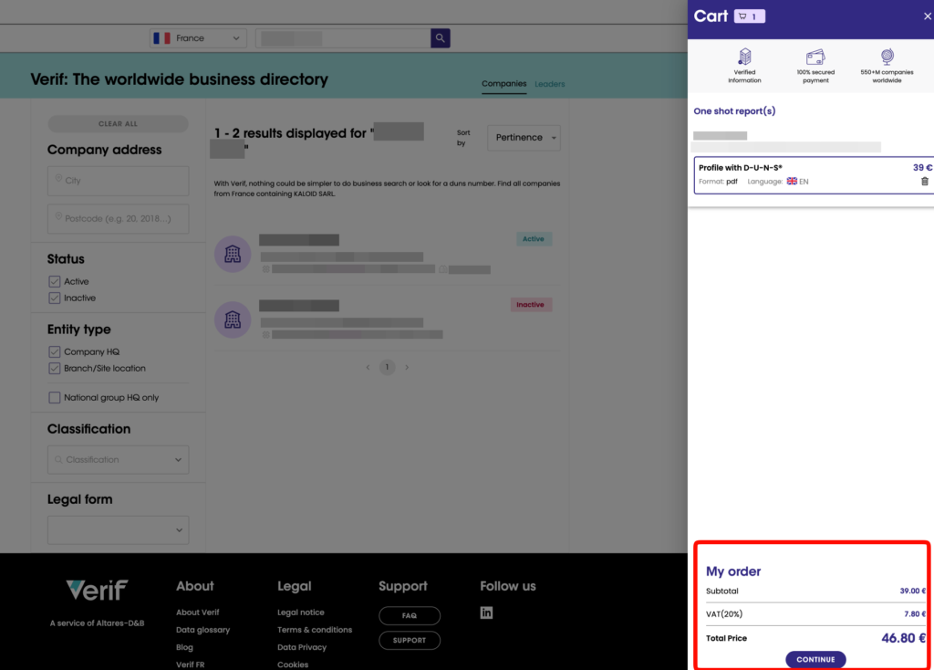The width and height of the screenshot is (934, 670).
Task: Click the CLEAR ALL filters button
Action: pos(118,124)
